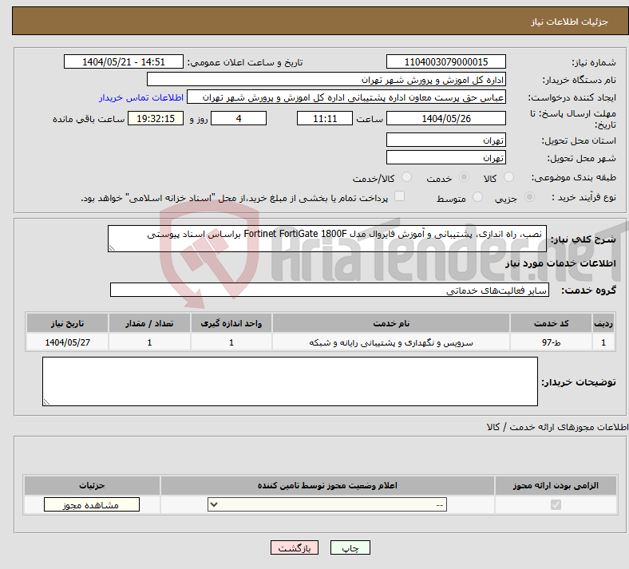The image size is (629, 569).
Task: Click the تاریخ نیاز column header
Action: (68, 323)
